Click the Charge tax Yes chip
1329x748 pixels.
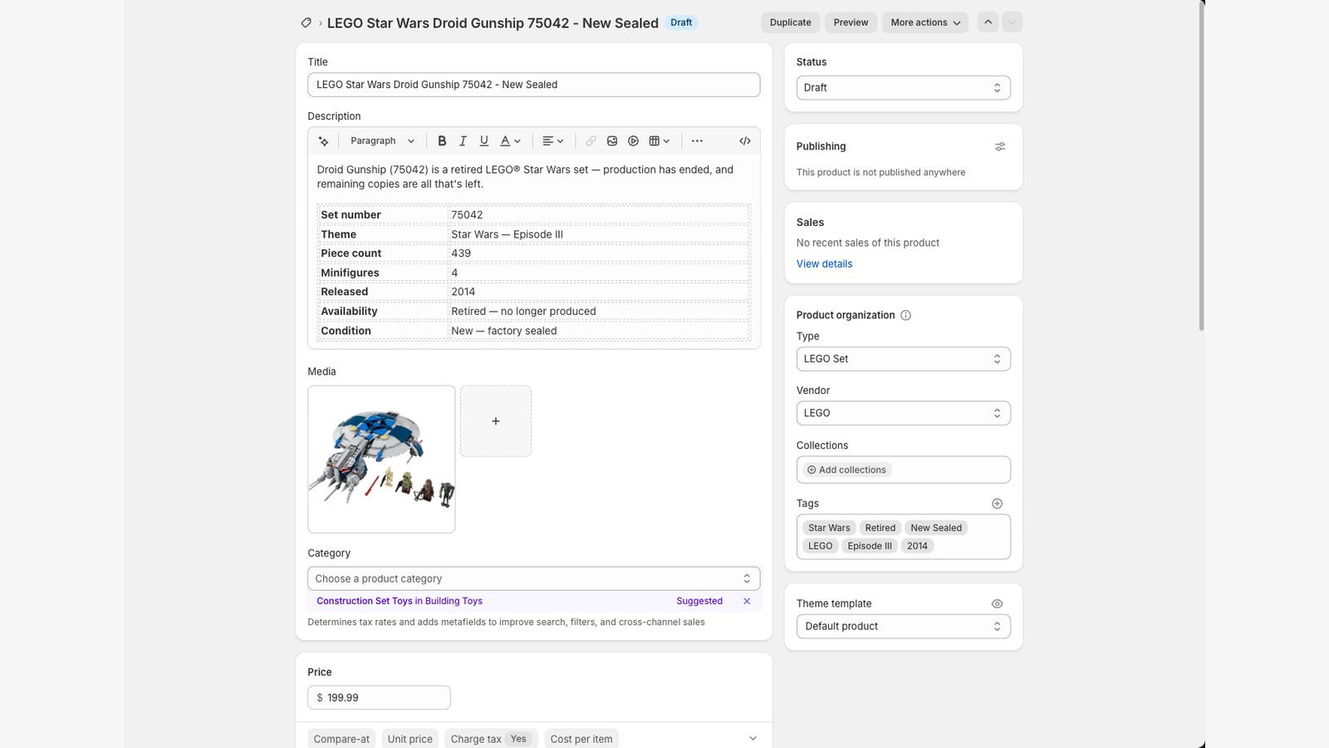coord(491,739)
